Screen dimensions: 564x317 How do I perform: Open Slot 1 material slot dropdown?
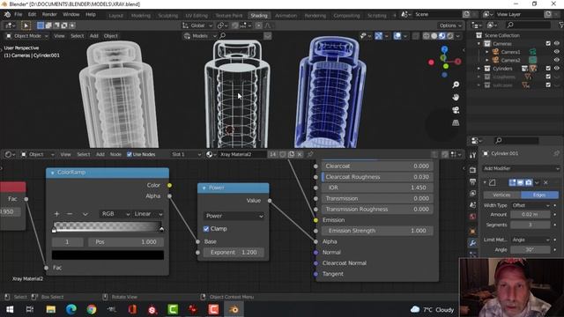(x=186, y=154)
